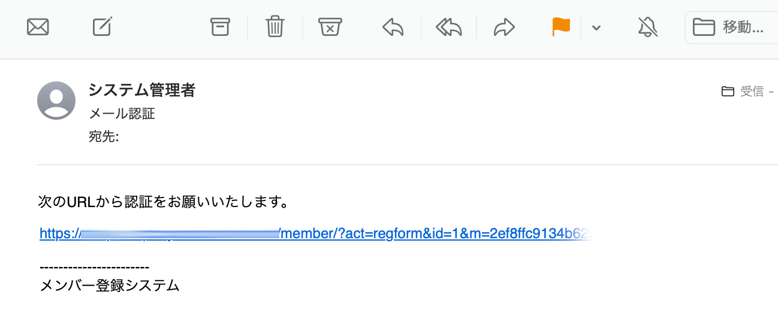Open the flag color dropdown arrow
The width and height of the screenshot is (778, 328).
coord(596,28)
